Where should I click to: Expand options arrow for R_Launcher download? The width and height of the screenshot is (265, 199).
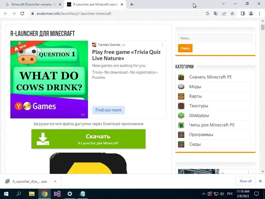click(55, 181)
